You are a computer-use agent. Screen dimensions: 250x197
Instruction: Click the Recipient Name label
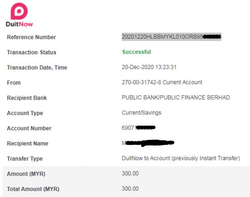(28, 143)
